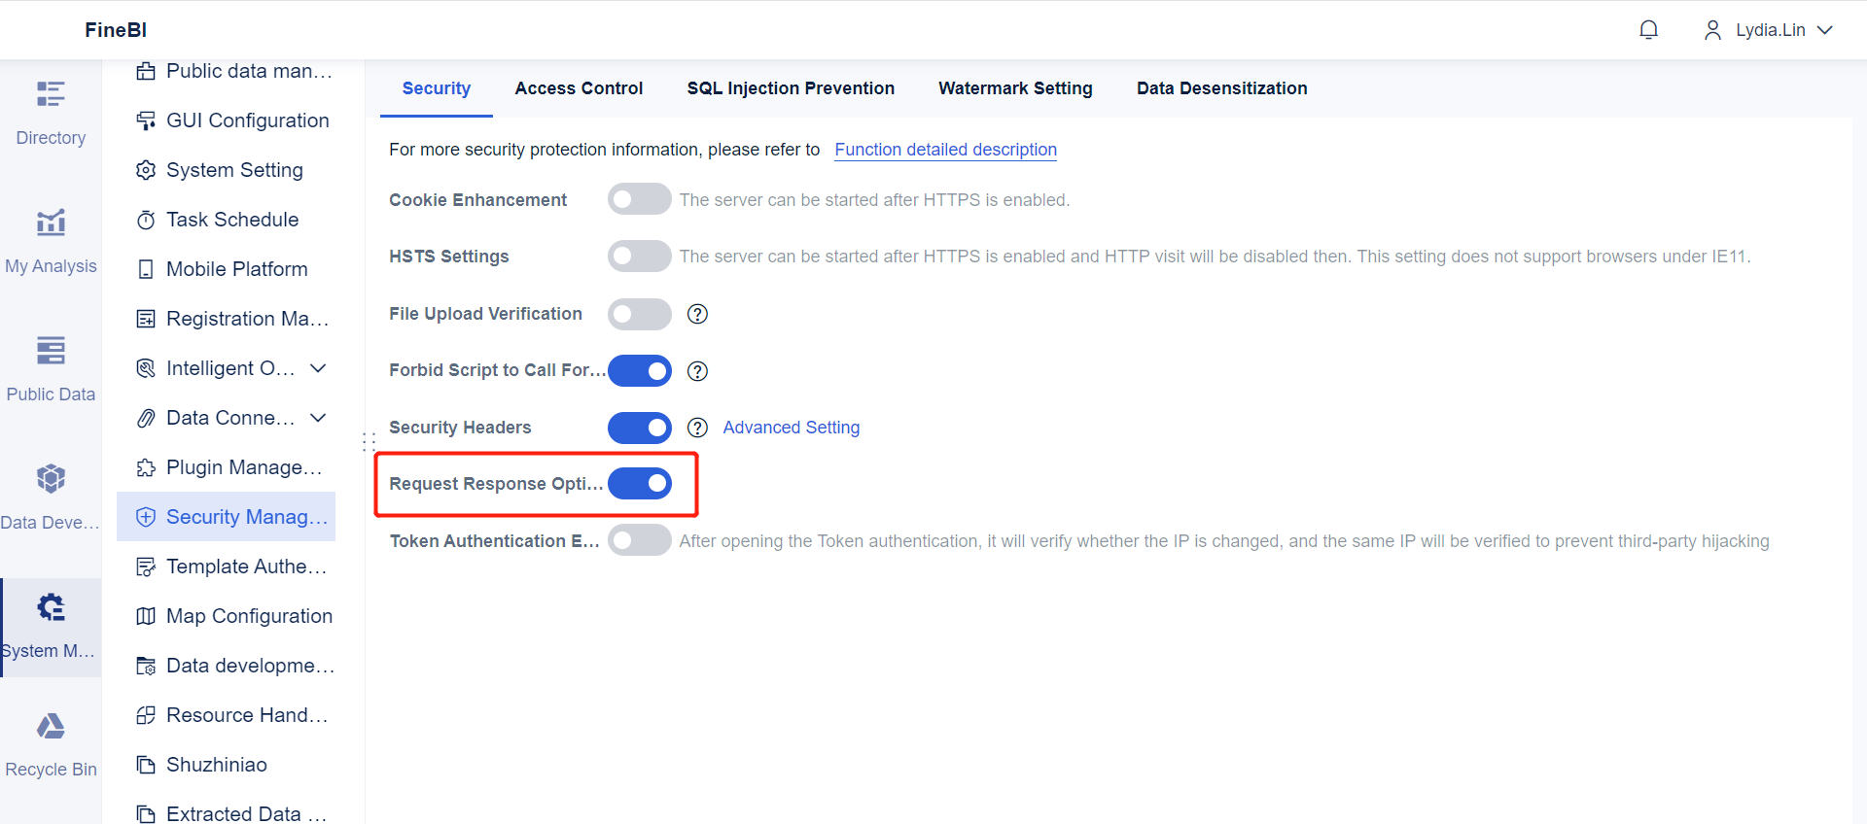Image resolution: width=1867 pixels, height=824 pixels.
Task: Switch to the Watermark Setting tab
Action: tap(1015, 88)
